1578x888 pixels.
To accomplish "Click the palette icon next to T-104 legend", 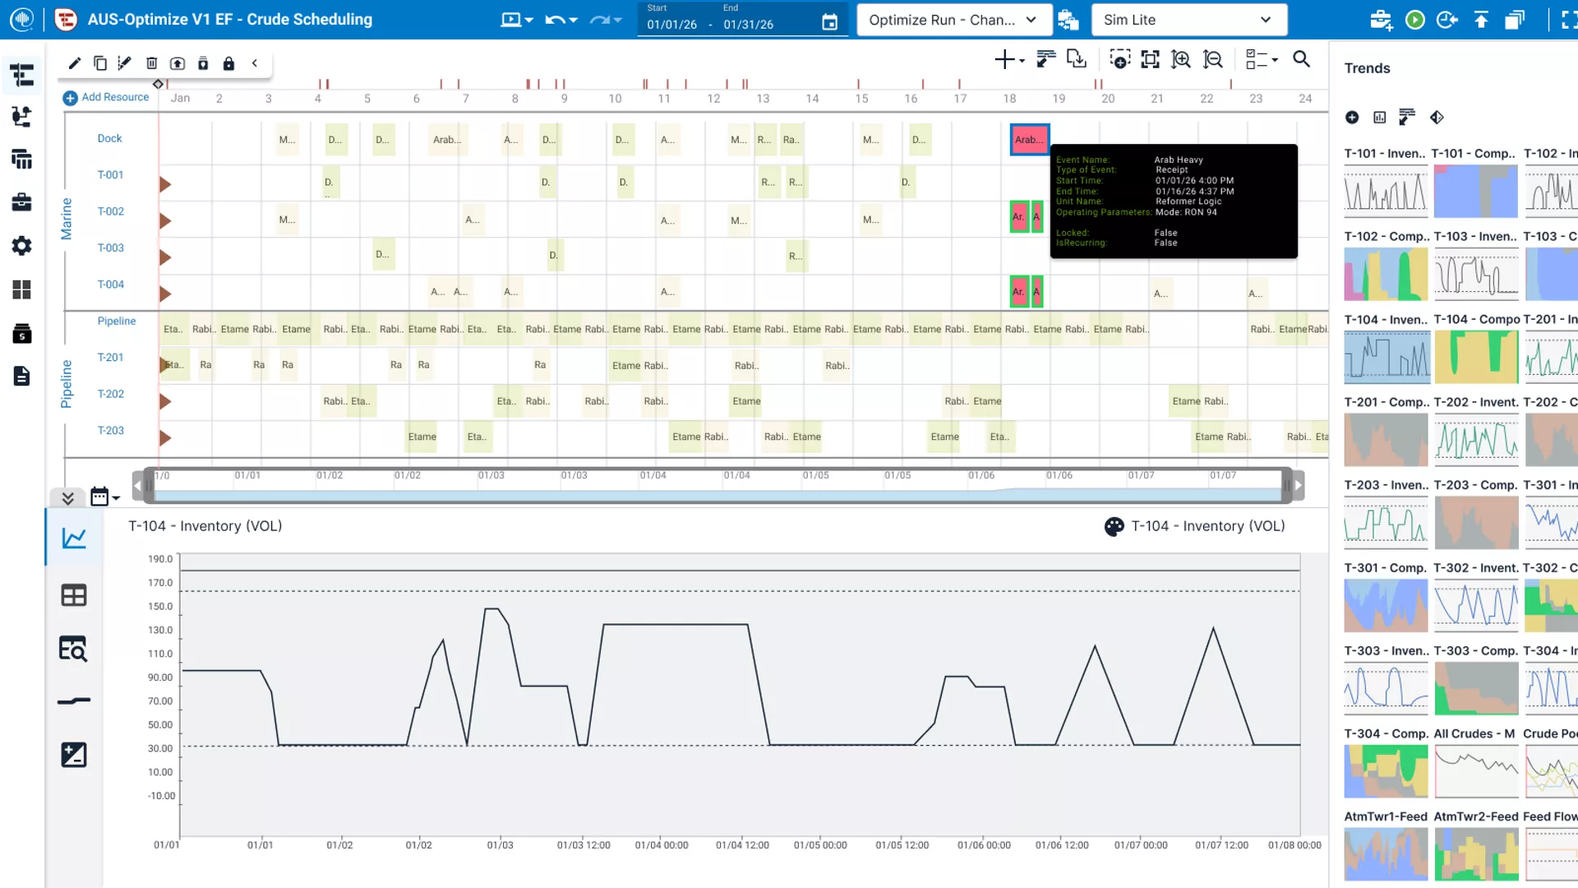I will point(1114,526).
